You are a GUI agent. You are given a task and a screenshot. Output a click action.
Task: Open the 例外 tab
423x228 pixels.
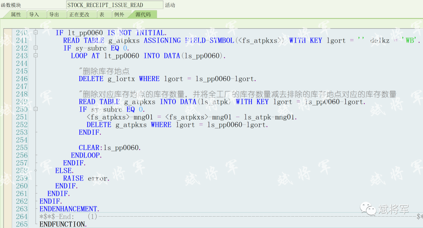click(x=119, y=14)
